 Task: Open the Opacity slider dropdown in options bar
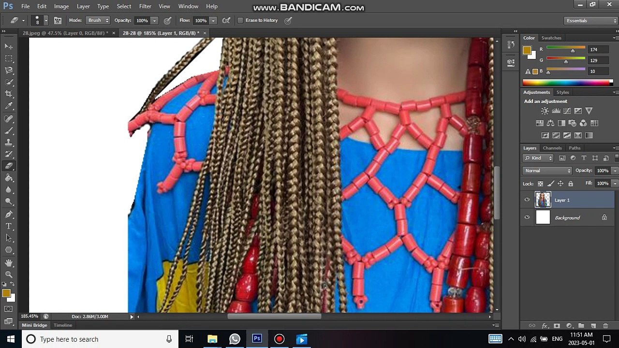click(x=154, y=20)
